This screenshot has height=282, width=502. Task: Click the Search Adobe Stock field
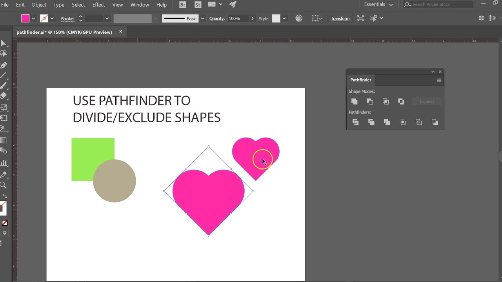438,4
